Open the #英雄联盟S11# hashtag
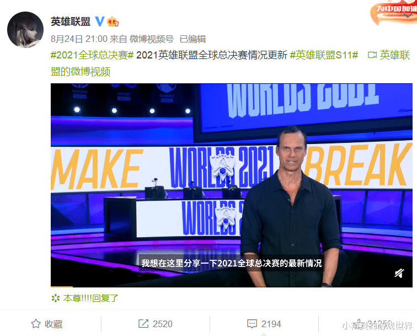 click(324, 55)
